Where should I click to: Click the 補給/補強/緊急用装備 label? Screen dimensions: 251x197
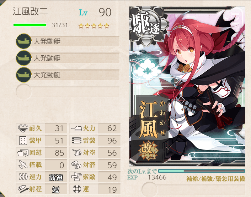[x=215, y=179]
